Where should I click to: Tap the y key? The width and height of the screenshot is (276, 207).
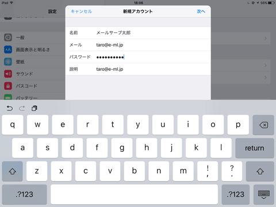pos(138,125)
